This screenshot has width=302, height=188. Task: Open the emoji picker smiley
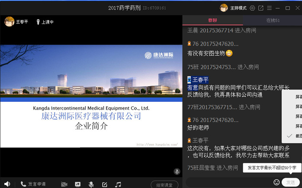(x=276, y=182)
